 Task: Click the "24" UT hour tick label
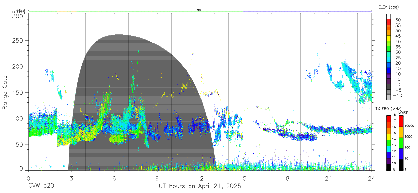tap(372, 178)
